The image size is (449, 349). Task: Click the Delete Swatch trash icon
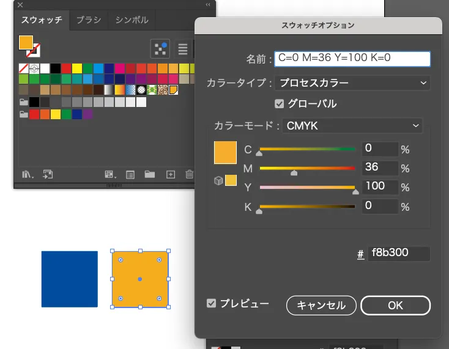(189, 174)
